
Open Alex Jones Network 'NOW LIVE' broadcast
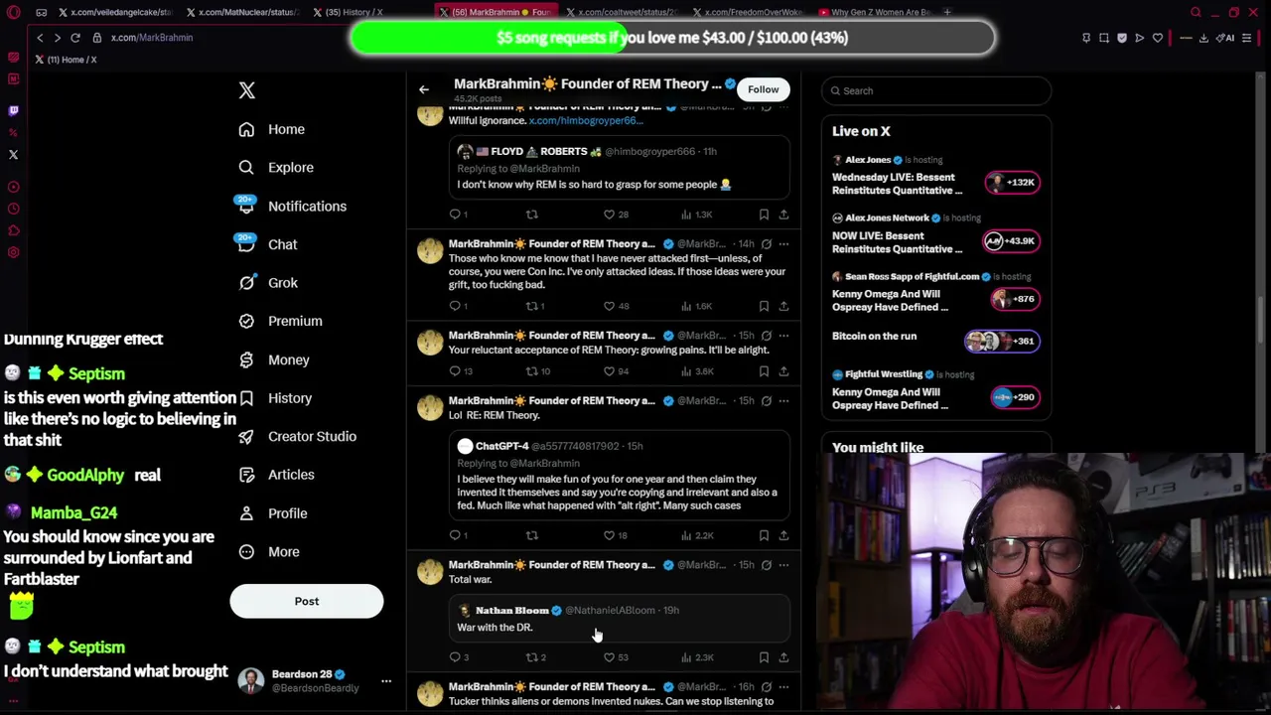coord(935,234)
